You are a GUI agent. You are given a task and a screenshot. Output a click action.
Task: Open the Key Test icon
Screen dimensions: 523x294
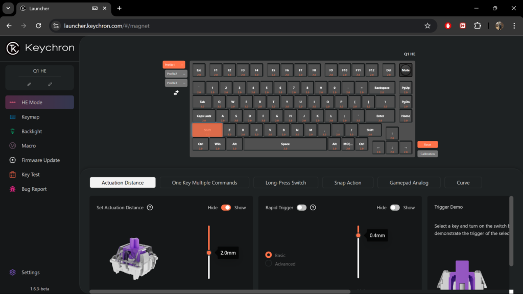point(13,175)
